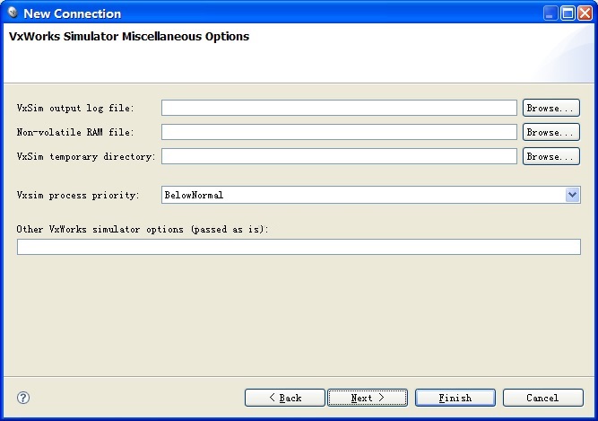Click the Finish button
The image size is (598, 421).
[x=455, y=398]
